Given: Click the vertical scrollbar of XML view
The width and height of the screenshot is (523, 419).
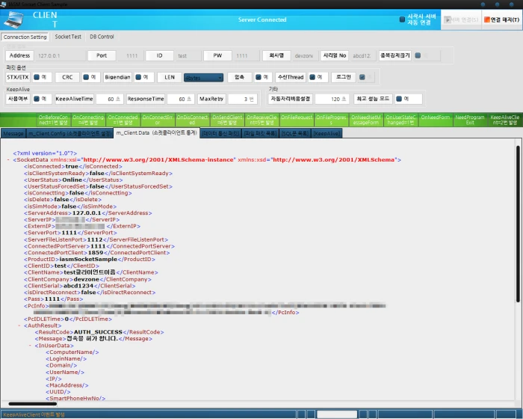Looking at the screenshot, I should point(518,224).
